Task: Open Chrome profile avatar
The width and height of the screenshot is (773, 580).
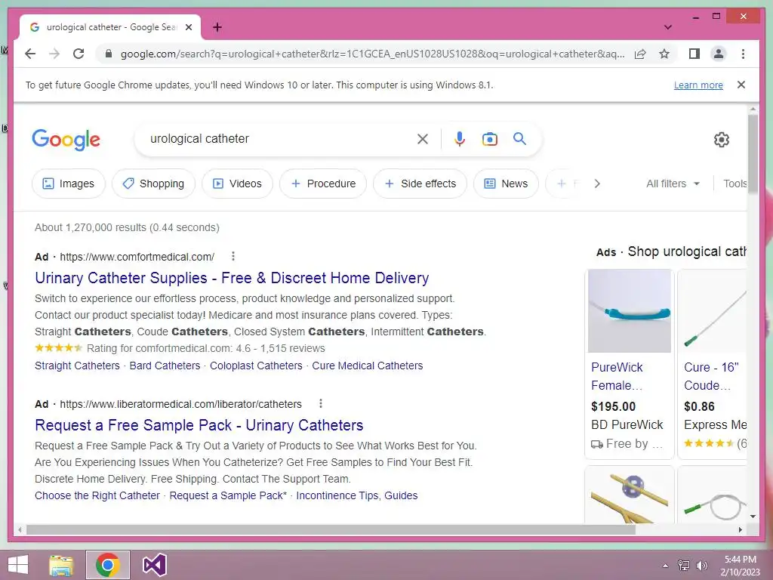Action: pyautogui.click(x=719, y=54)
